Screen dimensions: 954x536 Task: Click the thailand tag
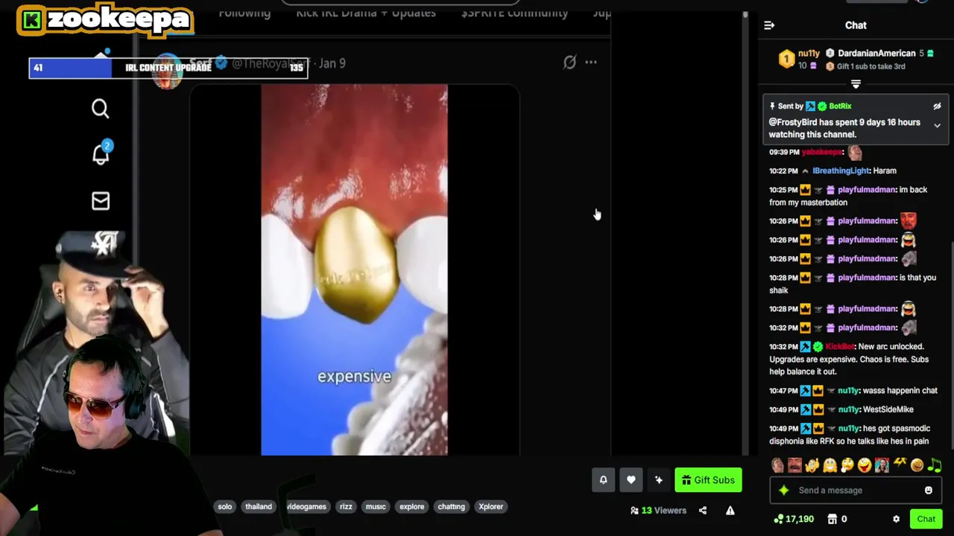click(x=259, y=507)
